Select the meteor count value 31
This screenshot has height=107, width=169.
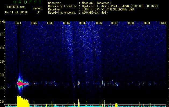39,12
